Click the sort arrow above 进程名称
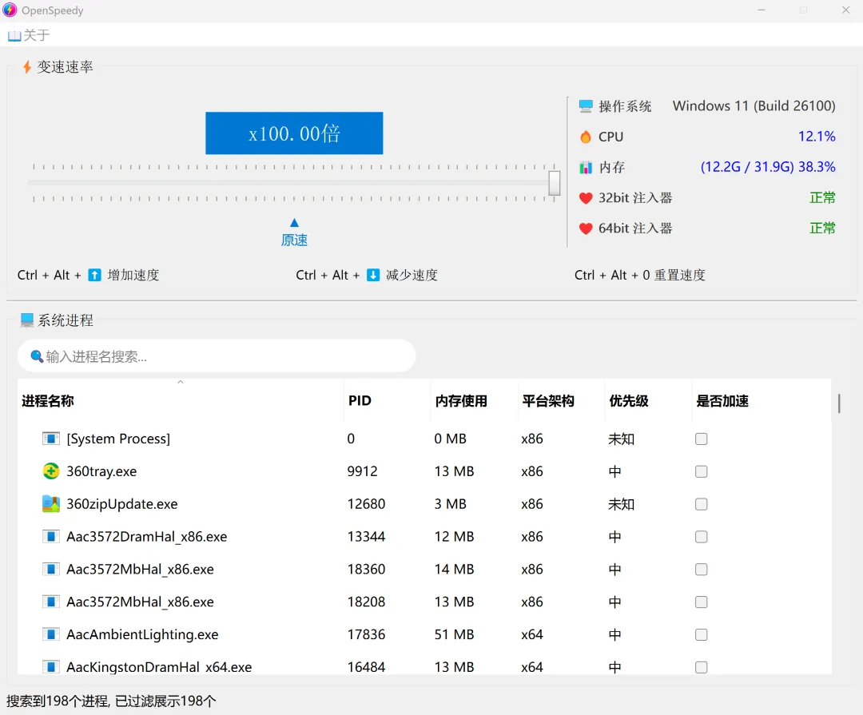 [x=181, y=382]
